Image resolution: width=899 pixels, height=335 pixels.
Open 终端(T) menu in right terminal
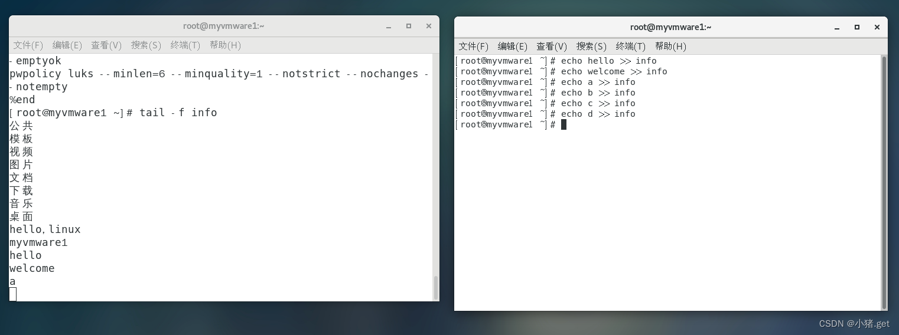631,46
